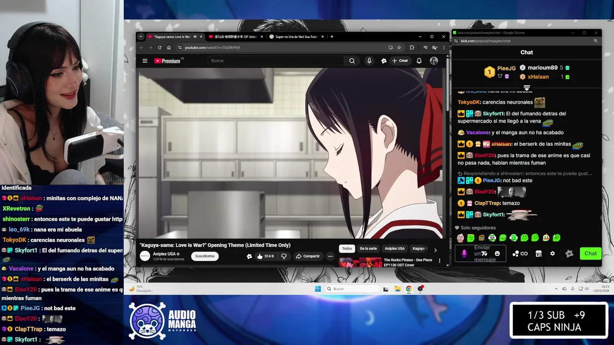Open the Windows Start button
The height and width of the screenshot is (345, 614).
tap(318, 288)
